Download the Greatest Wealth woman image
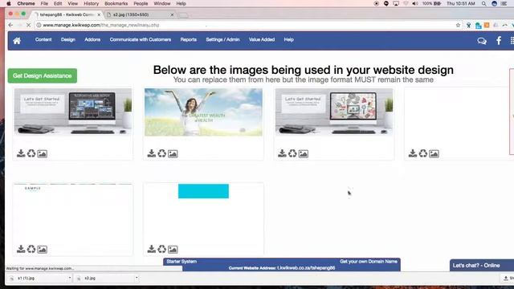This screenshot has height=289, width=514. click(152, 153)
